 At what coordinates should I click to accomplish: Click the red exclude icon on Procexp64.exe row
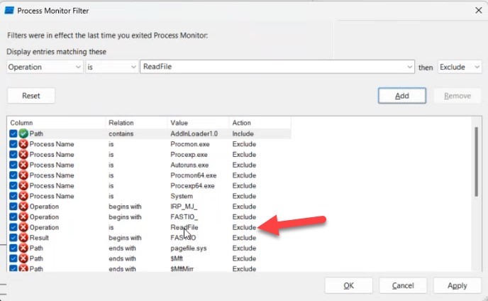[x=23, y=185]
